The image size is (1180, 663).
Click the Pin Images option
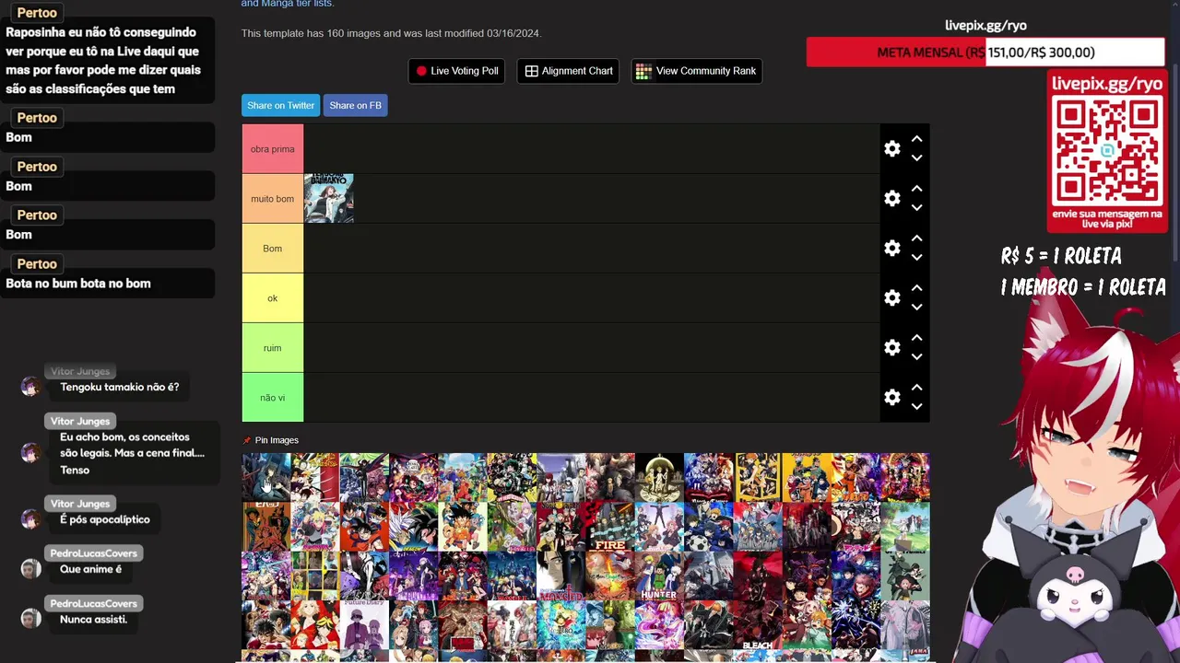pyautogui.click(x=277, y=440)
